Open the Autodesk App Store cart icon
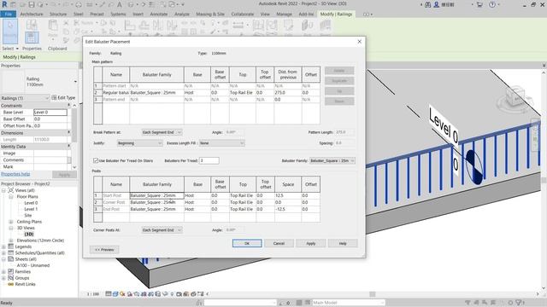The width and height of the screenshot is (547, 307). pos(479,4)
